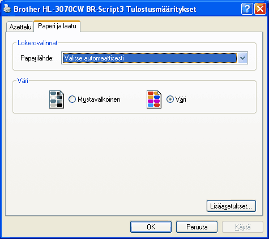The height and width of the screenshot is (239, 269).
Task: Click the Väri group box heading
Action: (23, 81)
